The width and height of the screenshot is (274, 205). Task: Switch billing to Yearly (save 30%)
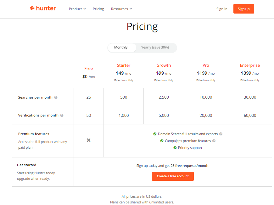[155, 48]
